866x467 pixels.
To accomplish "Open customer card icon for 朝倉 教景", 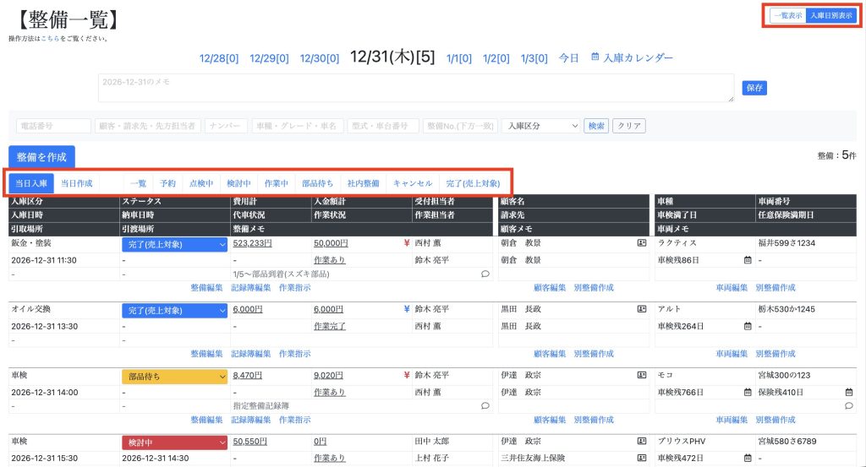I will coord(642,243).
